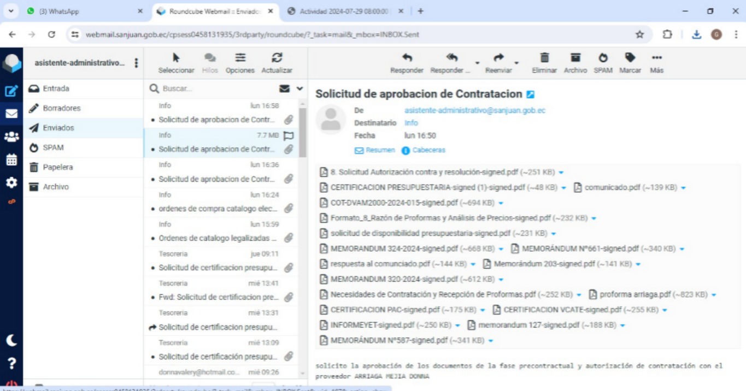Image resolution: width=746 pixels, height=391 pixels.
Task: Click the Eliminar trash icon
Action: click(544, 58)
